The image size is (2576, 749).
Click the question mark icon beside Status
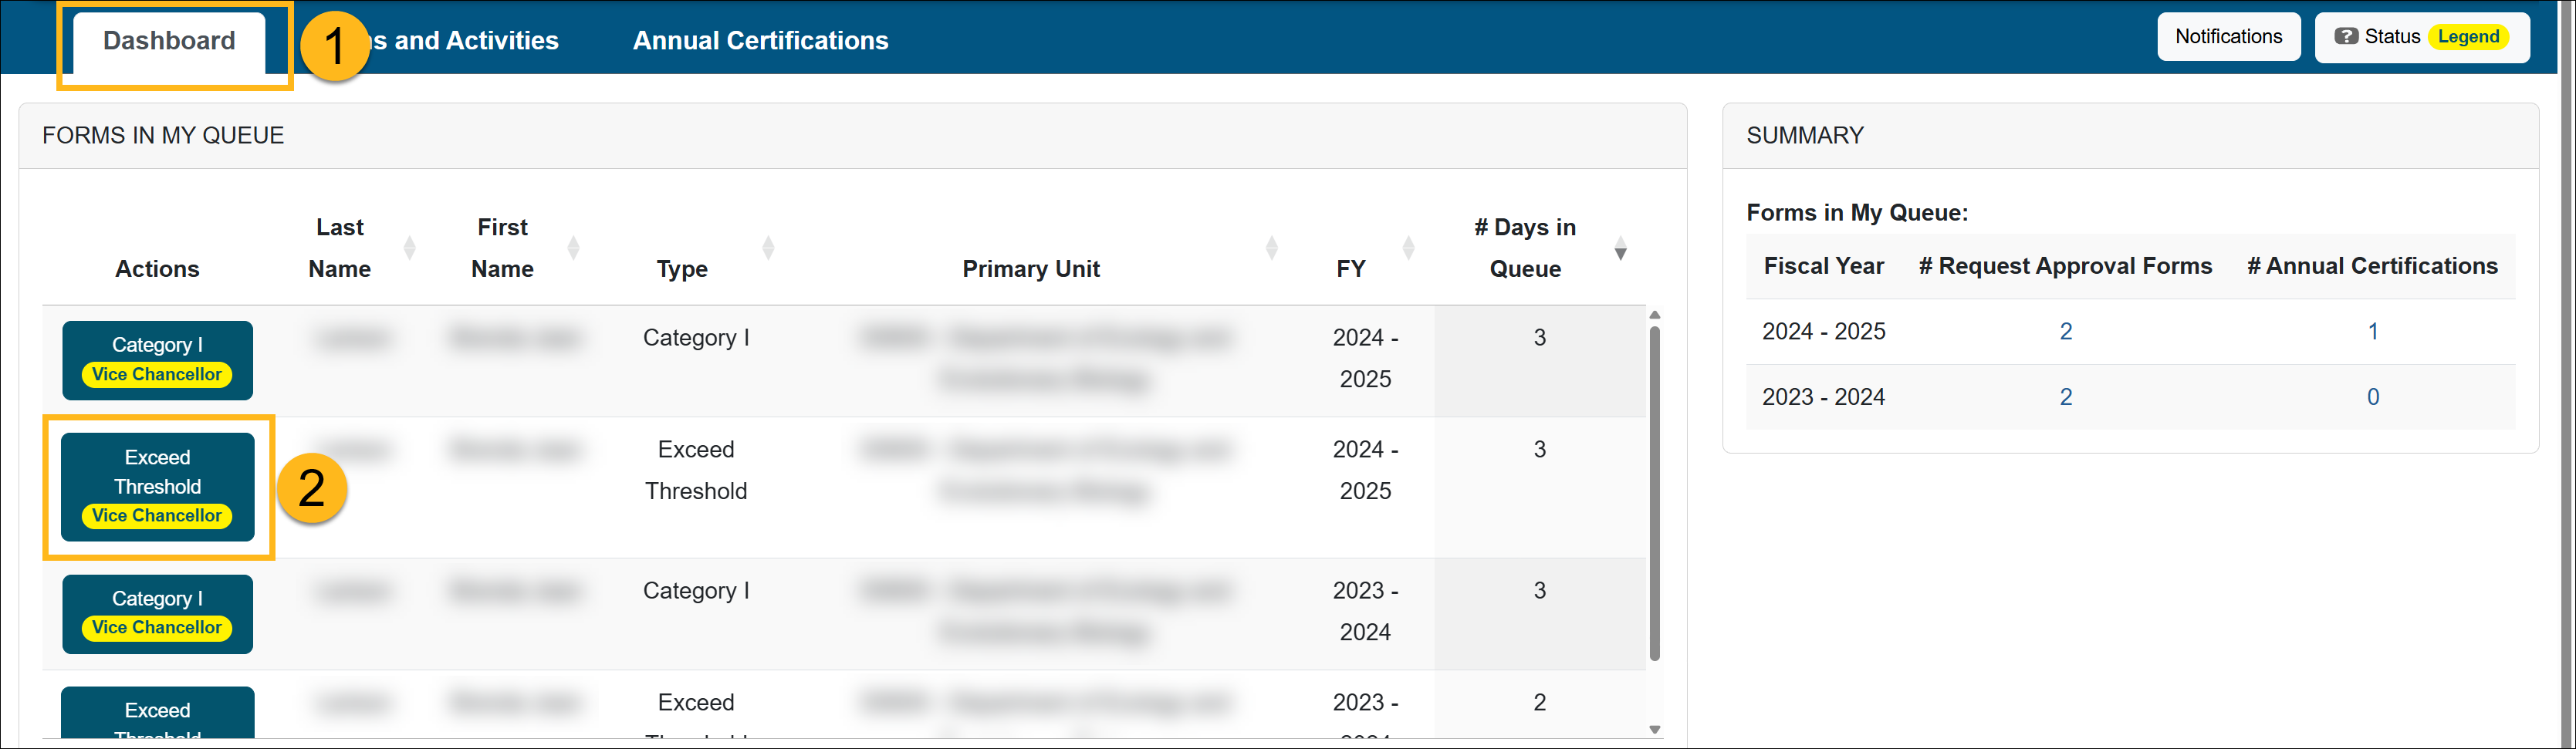(2345, 37)
